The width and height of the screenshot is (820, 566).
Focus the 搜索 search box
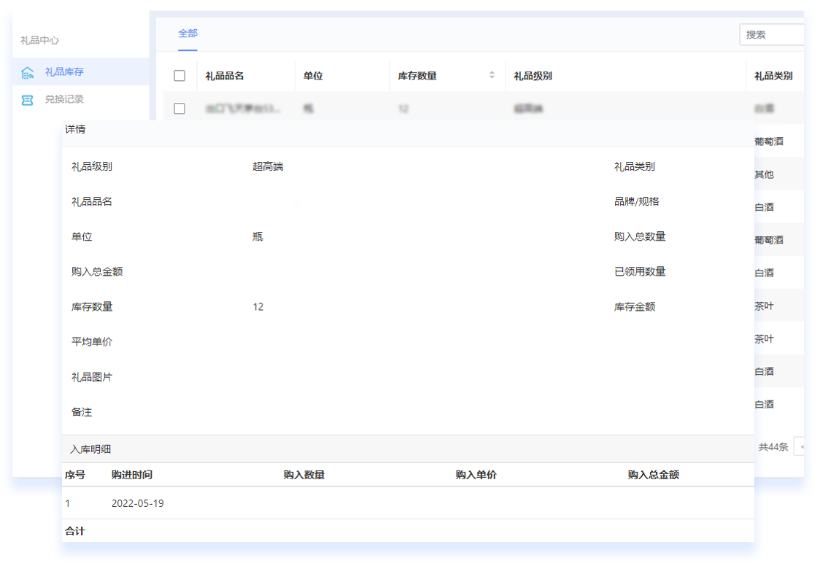[773, 34]
